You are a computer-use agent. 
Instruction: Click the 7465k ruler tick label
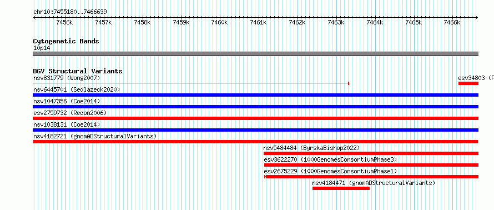pos(414,22)
